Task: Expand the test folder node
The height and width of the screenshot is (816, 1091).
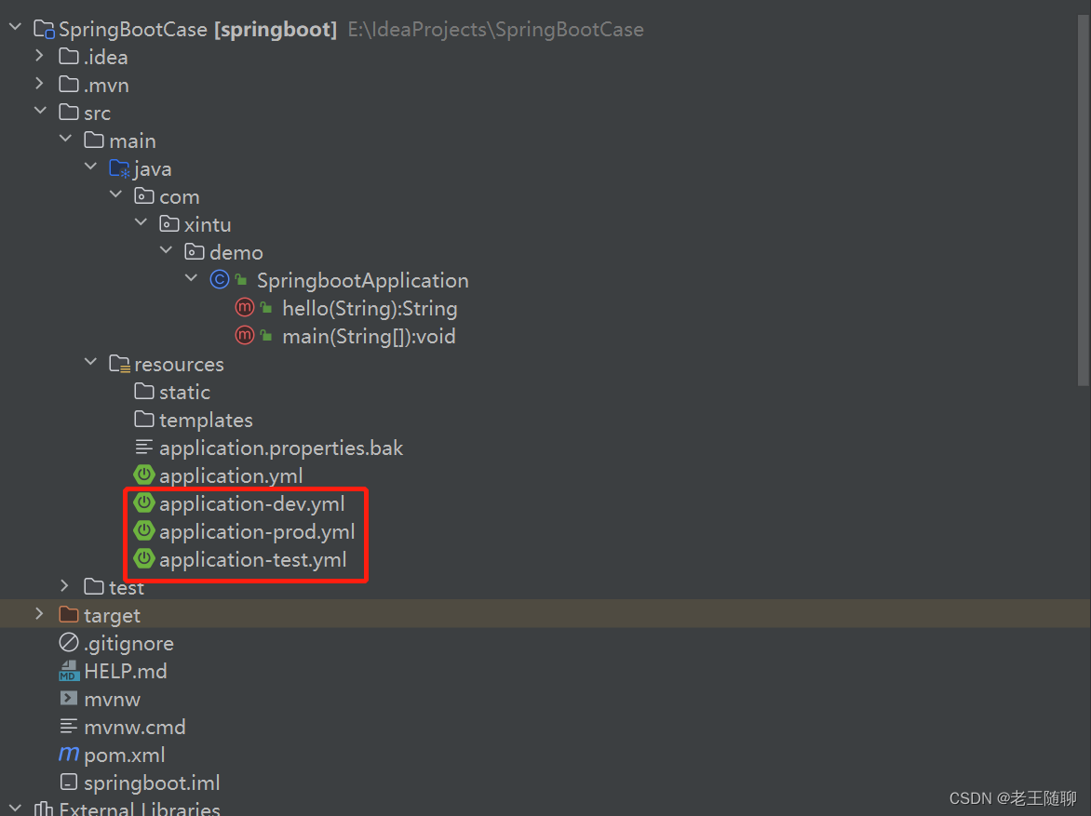Action: click(x=63, y=586)
